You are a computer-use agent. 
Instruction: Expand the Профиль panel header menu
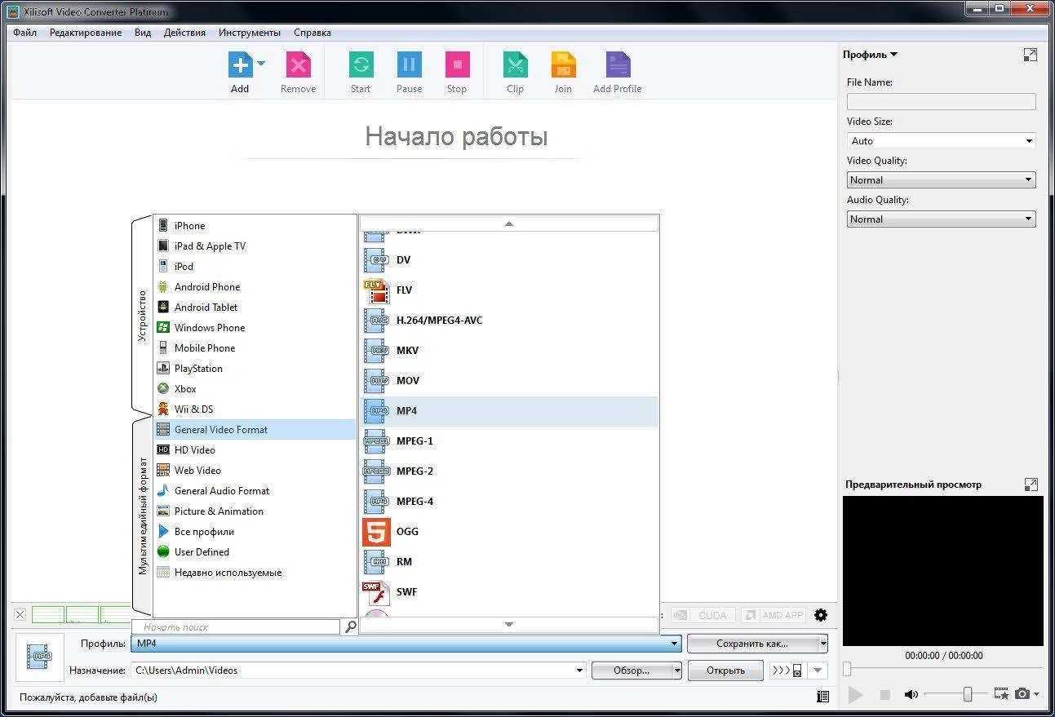[x=871, y=55]
